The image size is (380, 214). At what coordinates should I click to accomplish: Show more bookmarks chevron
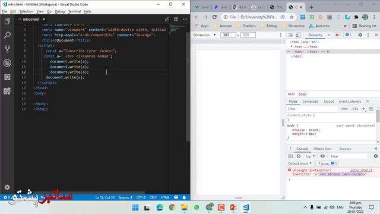345,26
